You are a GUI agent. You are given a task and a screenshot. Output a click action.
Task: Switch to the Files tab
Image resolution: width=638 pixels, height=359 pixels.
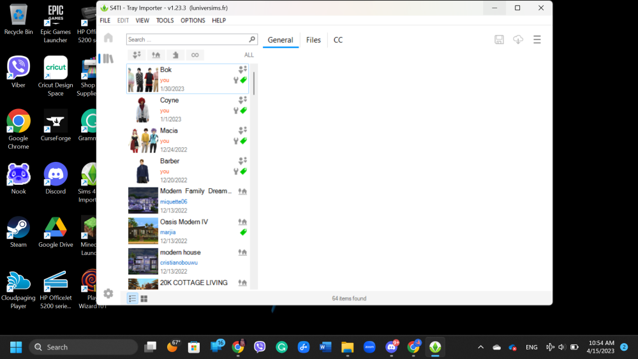(x=313, y=40)
